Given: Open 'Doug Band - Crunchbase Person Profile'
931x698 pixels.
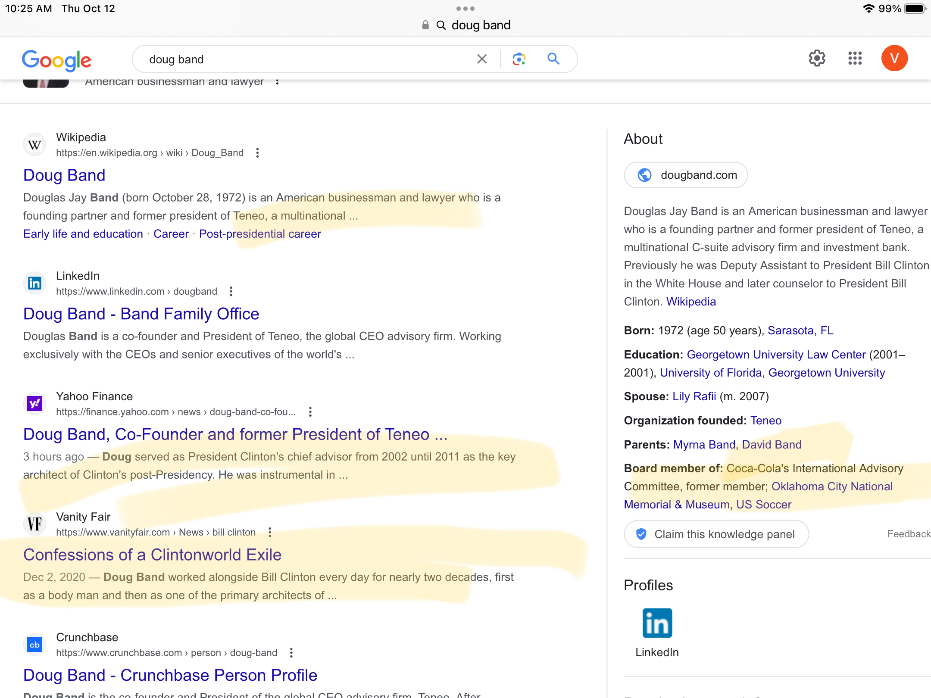Looking at the screenshot, I should tap(170, 675).
